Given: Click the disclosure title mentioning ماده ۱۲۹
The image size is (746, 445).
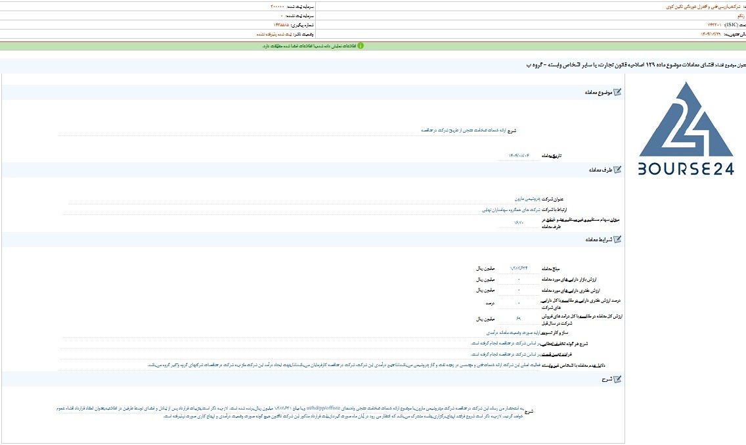Looking at the screenshot, I should coord(619,65).
